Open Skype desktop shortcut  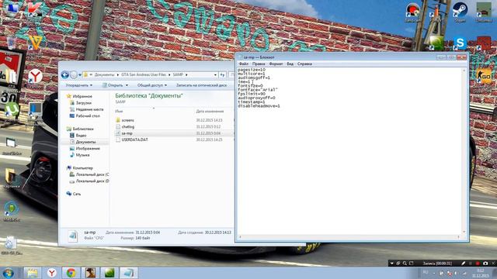tap(460, 43)
